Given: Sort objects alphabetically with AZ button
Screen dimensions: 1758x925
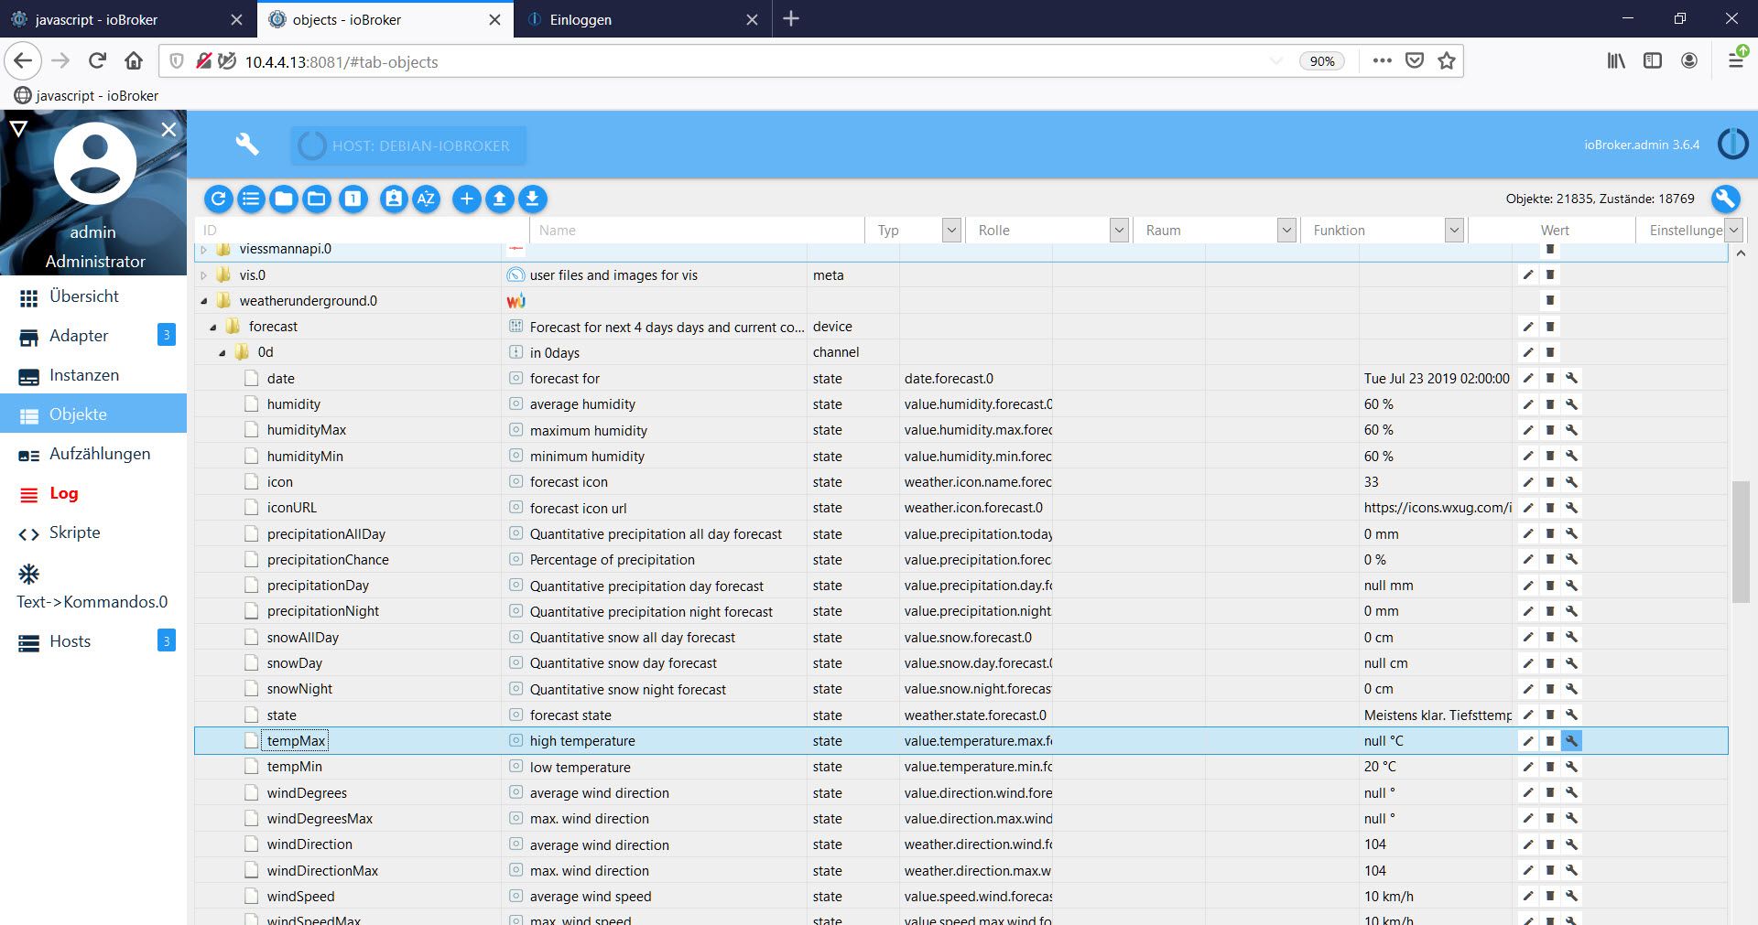Looking at the screenshot, I should (x=427, y=199).
